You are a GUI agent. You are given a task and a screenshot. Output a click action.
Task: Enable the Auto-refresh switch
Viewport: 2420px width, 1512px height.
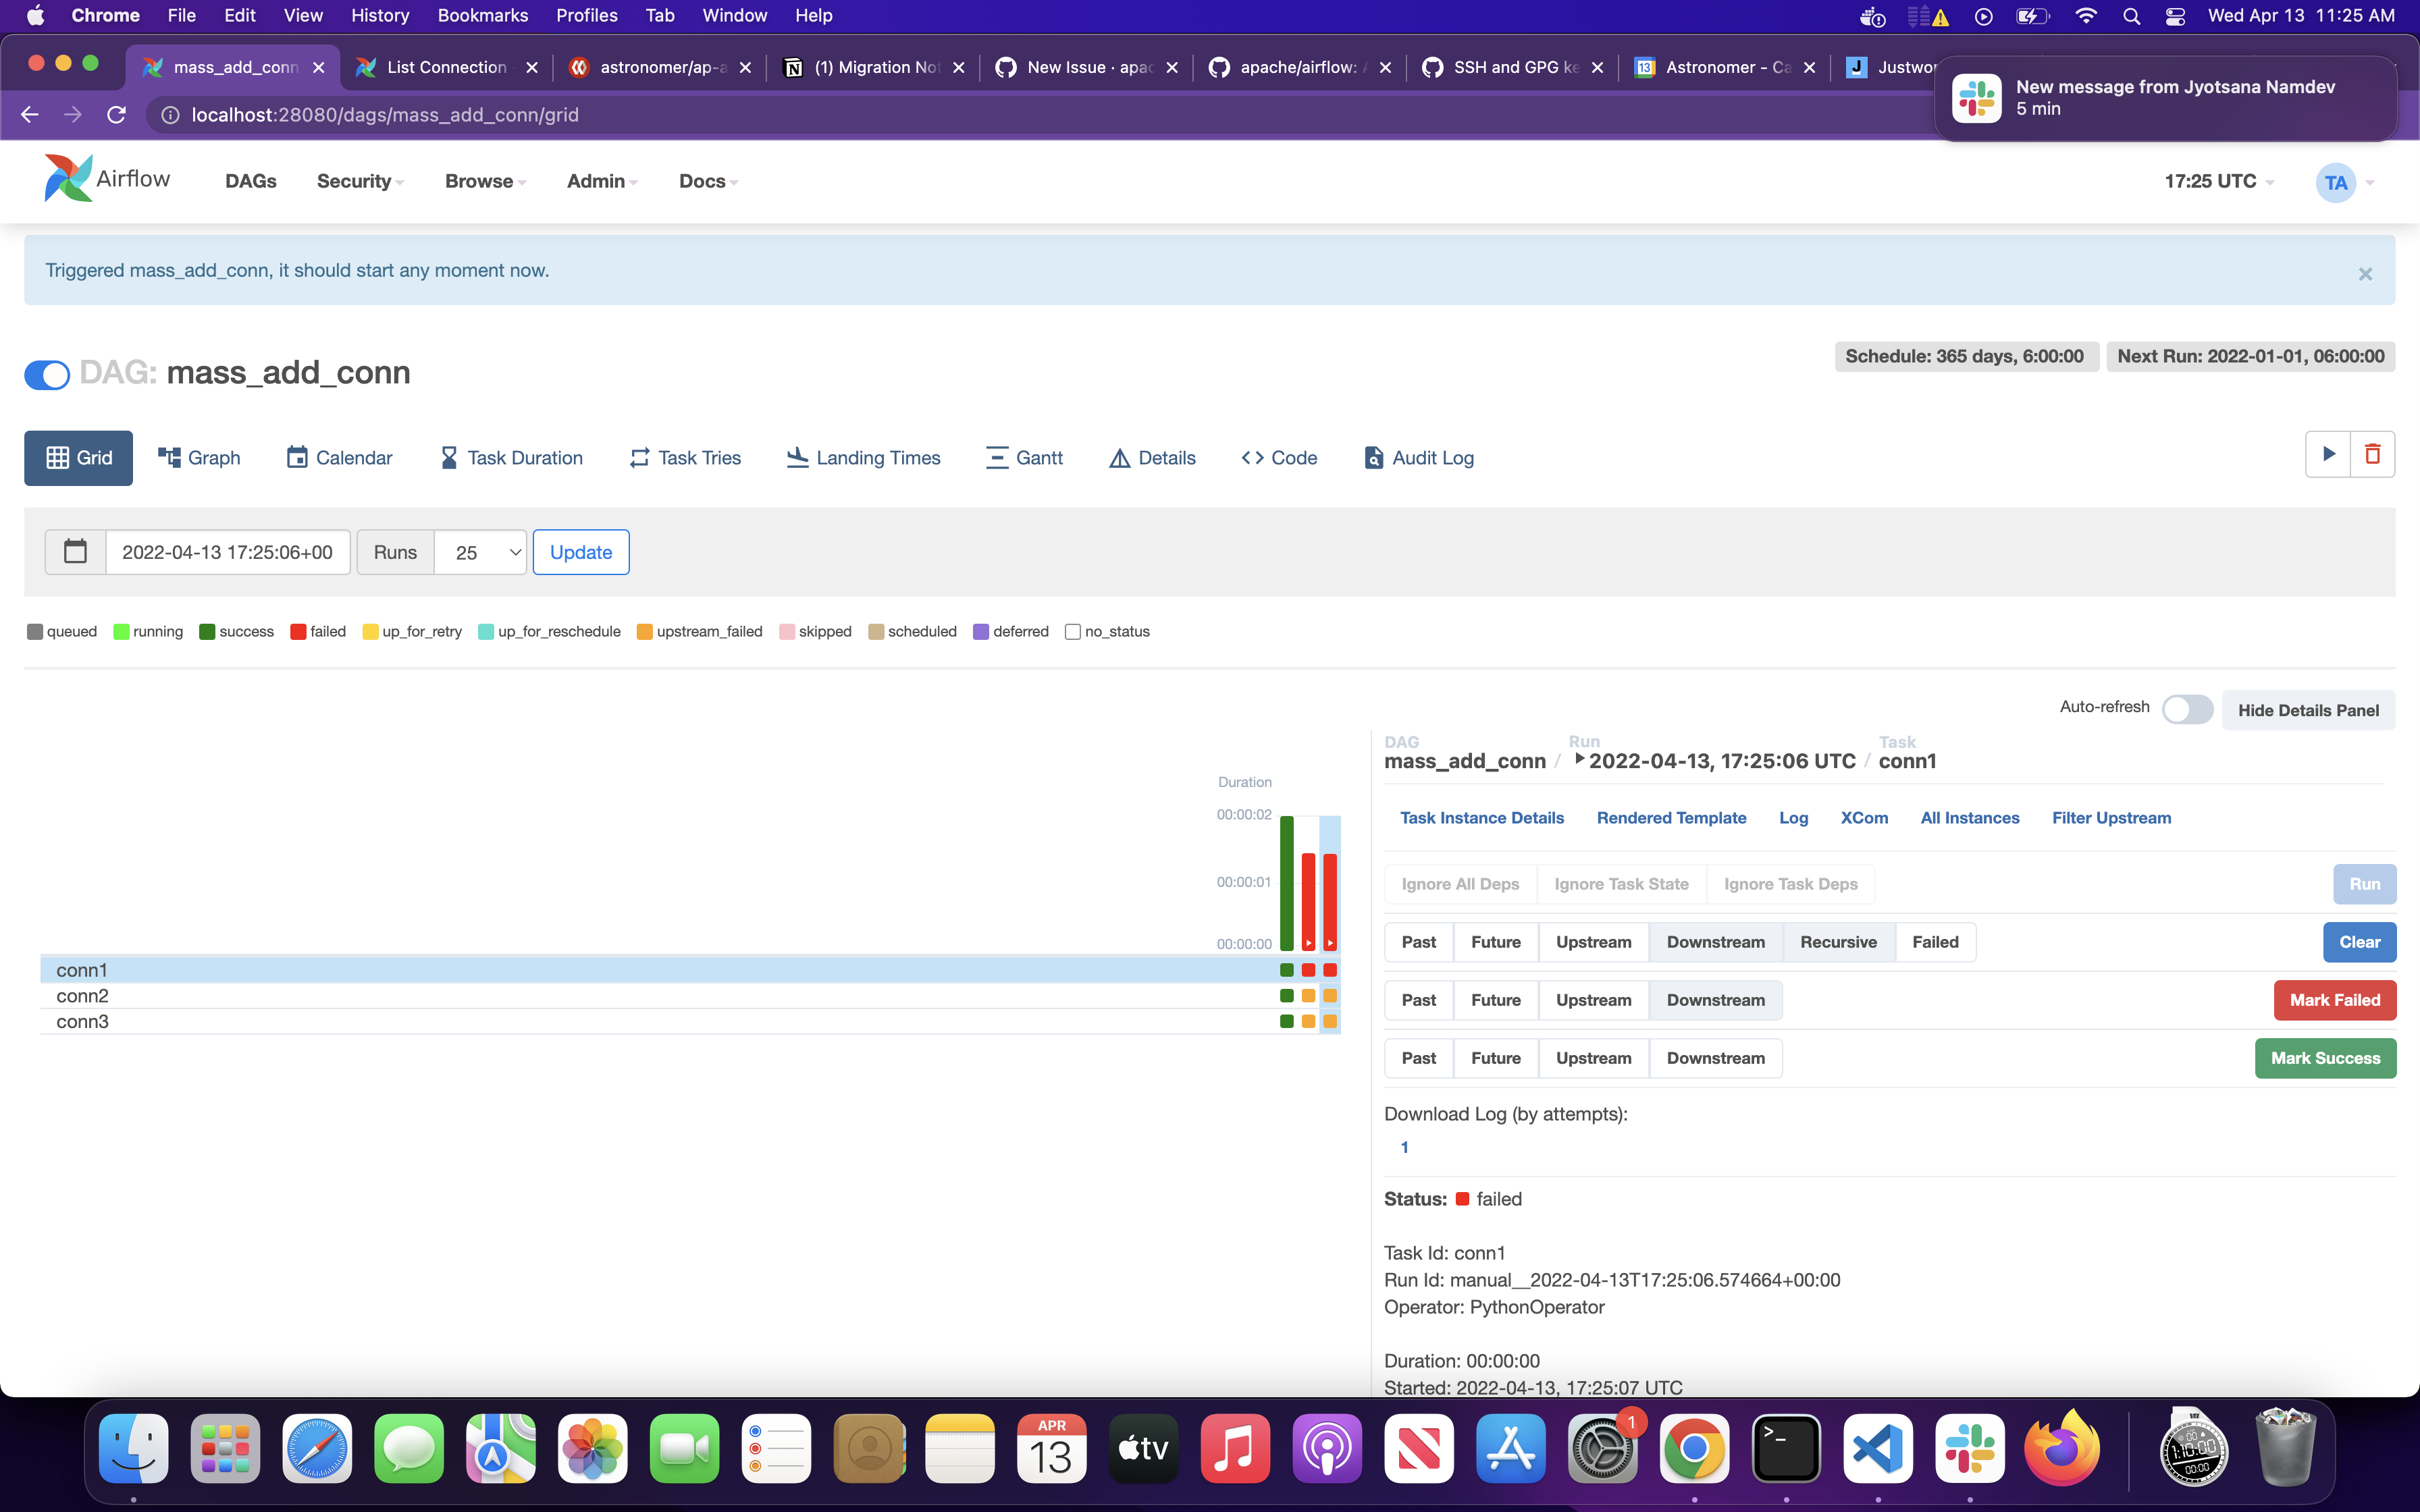click(x=2187, y=709)
